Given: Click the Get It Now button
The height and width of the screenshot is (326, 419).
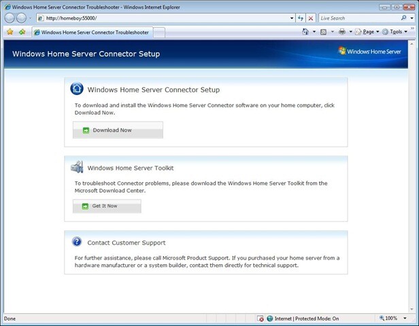Looking at the screenshot, I should [107, 206].
